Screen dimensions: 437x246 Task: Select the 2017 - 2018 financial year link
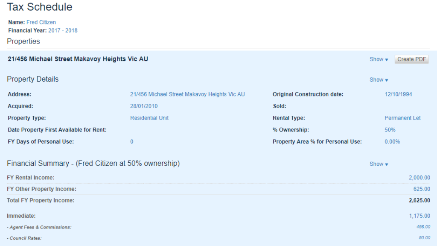(63, 30)
